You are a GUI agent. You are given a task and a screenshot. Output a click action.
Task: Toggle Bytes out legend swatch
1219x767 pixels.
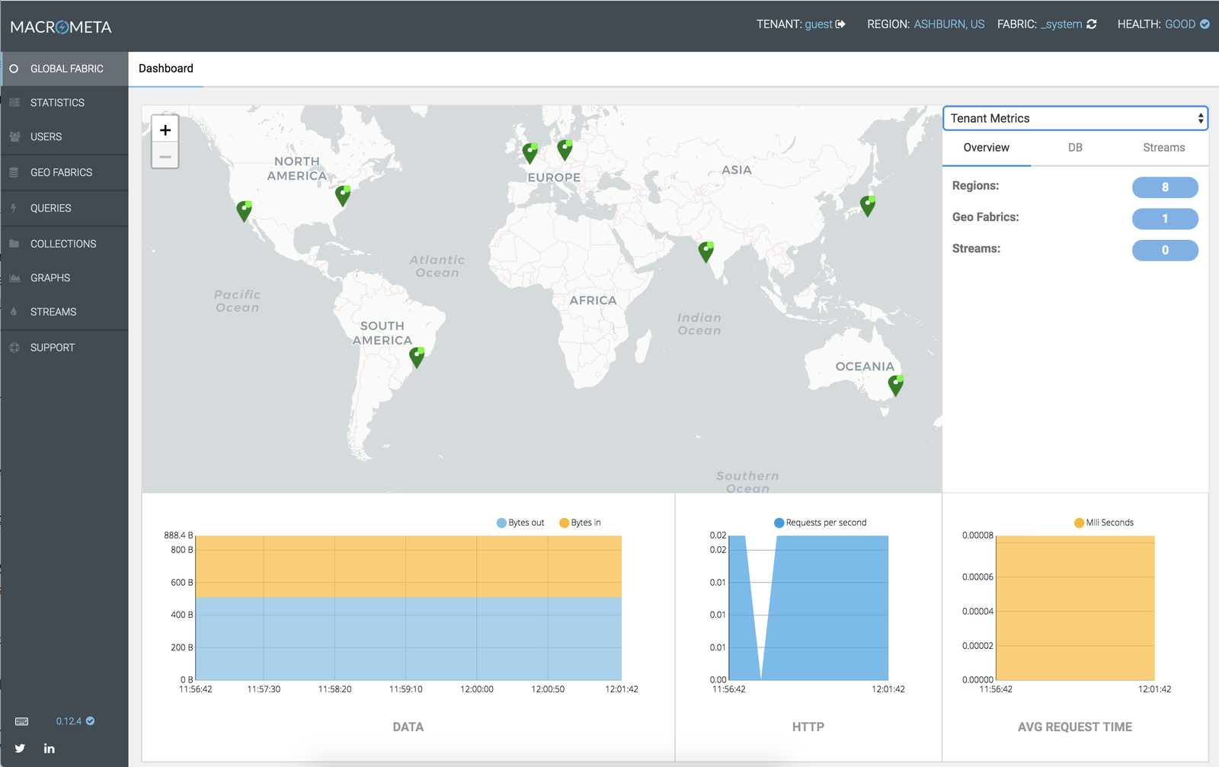501,523
